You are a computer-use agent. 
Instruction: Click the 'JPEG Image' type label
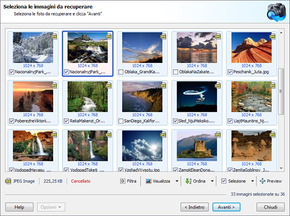(x=24, y=181)
